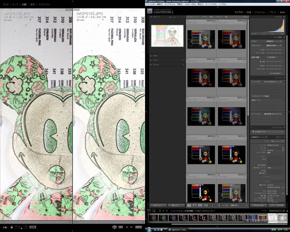
Task: Open the メタデータ(M) menu
Action: click(x=190, y=4)
